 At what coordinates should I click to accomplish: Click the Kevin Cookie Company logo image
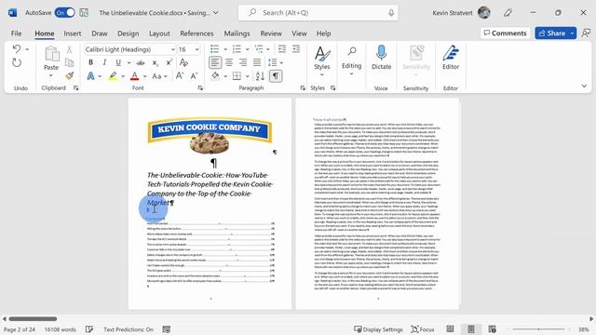(x=210, y=136)
